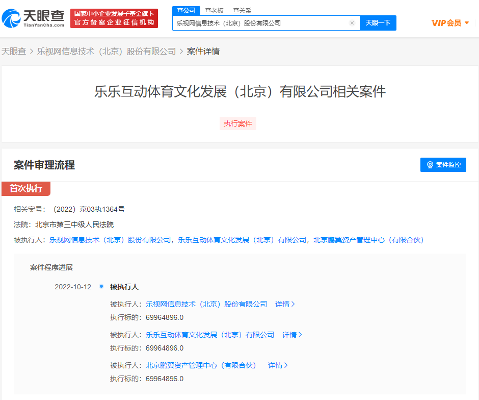Click the 案件监控 button
Screen dimensions: 479x400
pyautogui.click(x=443, y=165)
